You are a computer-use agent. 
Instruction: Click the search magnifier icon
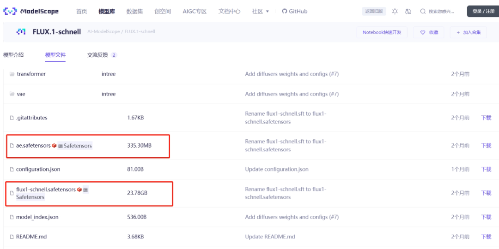pos(423,12)
